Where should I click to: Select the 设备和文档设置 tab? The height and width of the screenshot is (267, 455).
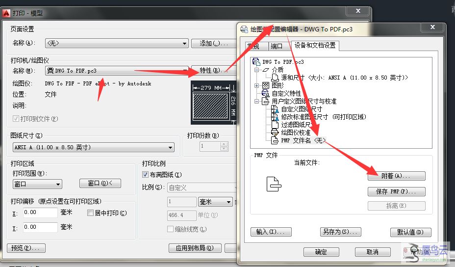[x=315, y=45]
